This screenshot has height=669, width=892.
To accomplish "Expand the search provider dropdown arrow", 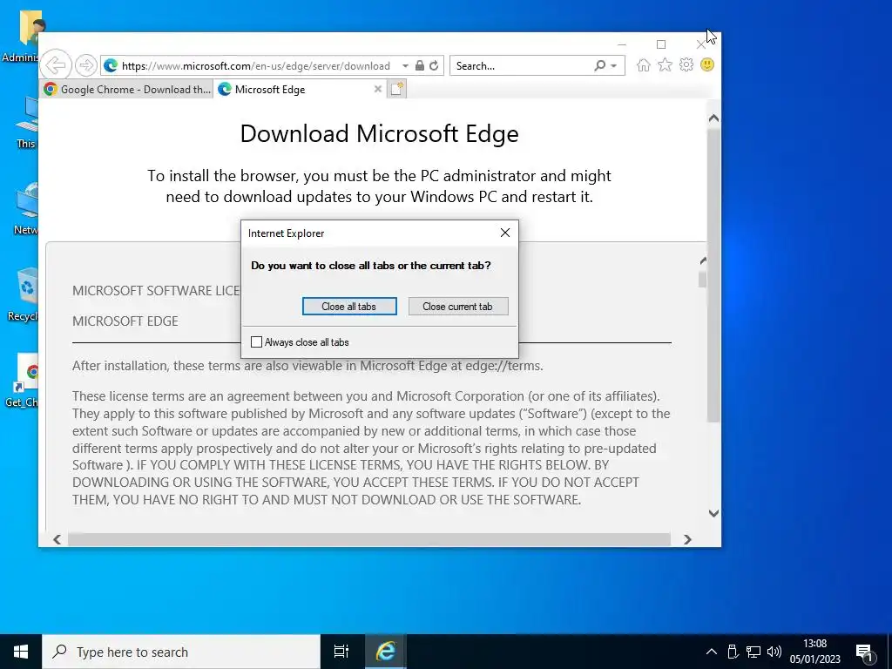I will (614, 66).
